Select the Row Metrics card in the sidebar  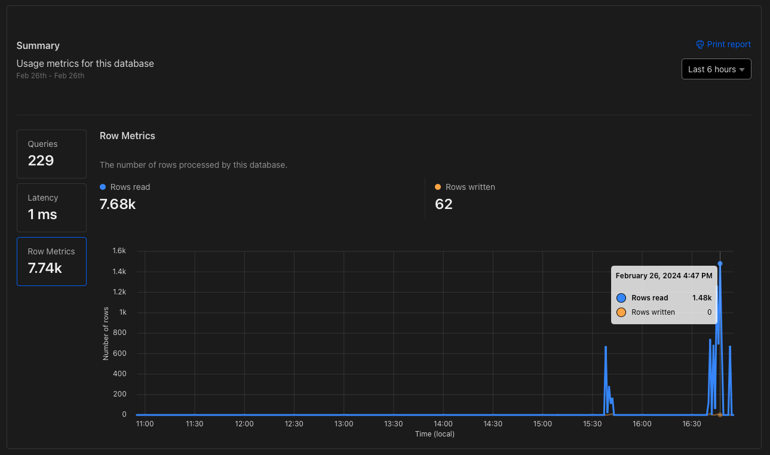tap(51, 261)
